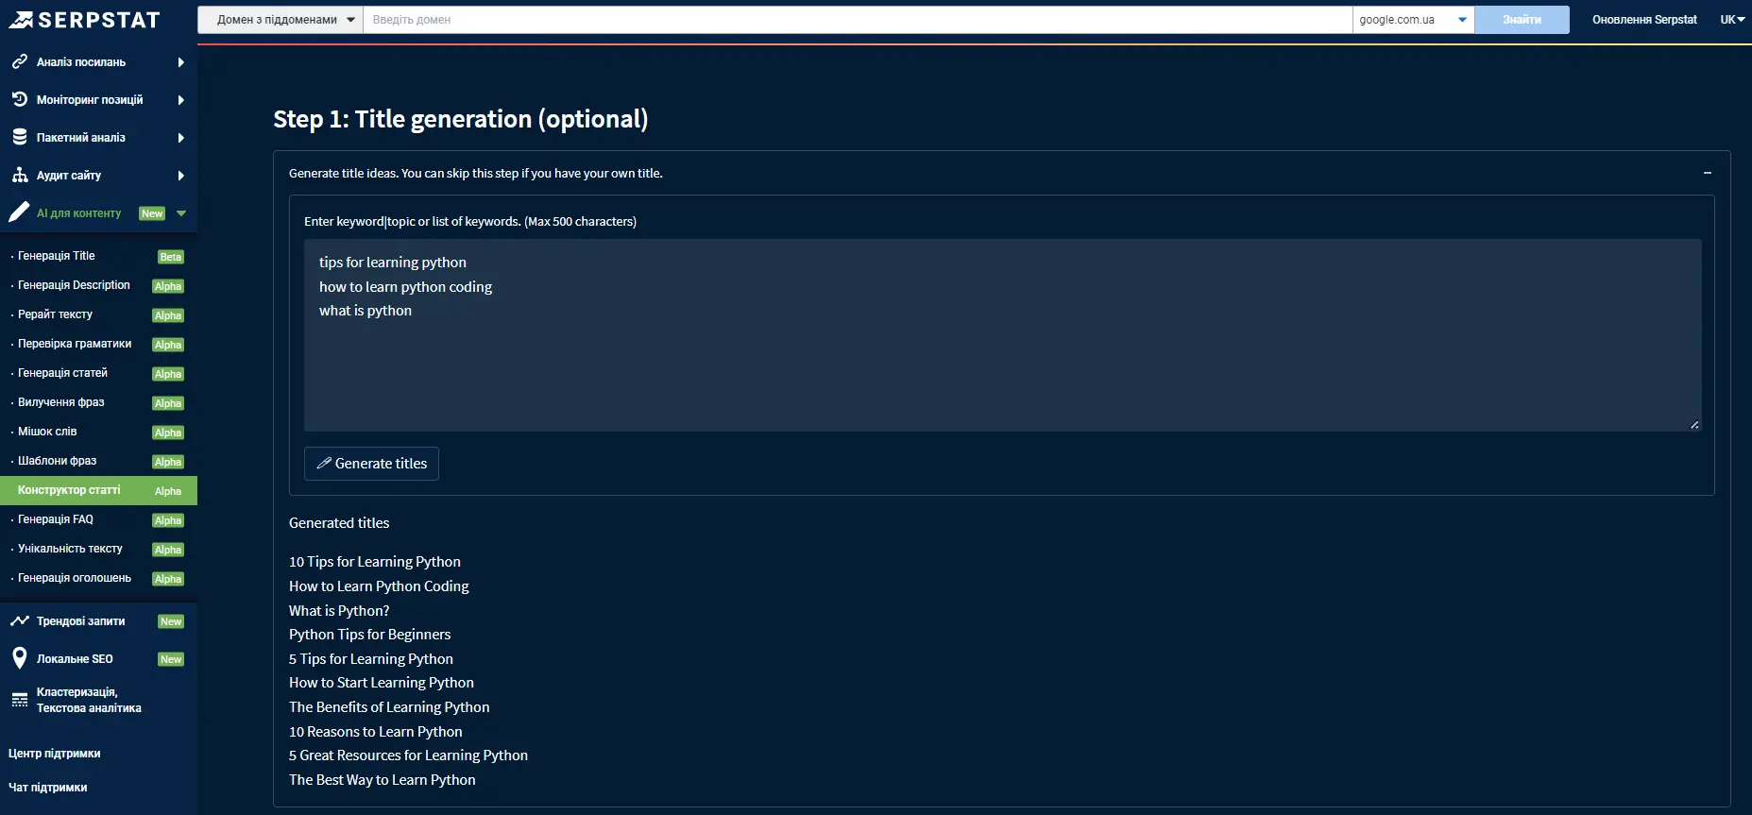
Task: Expand the Пакетний аналіз submenu arrow
Action: (180, 138)
